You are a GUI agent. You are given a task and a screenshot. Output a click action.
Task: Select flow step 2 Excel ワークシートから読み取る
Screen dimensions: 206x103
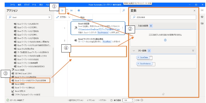click(98, 40)
